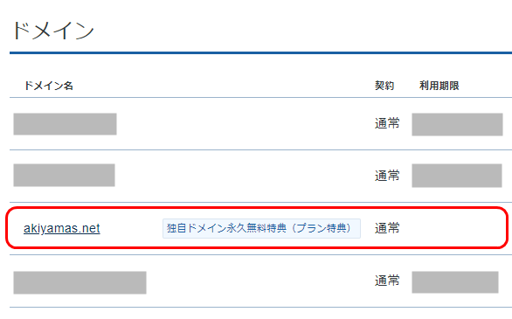The height and width of the screenshot is (319, 512).
Task: Open the masked domain in last row
Action: click(x=80, y=282)
